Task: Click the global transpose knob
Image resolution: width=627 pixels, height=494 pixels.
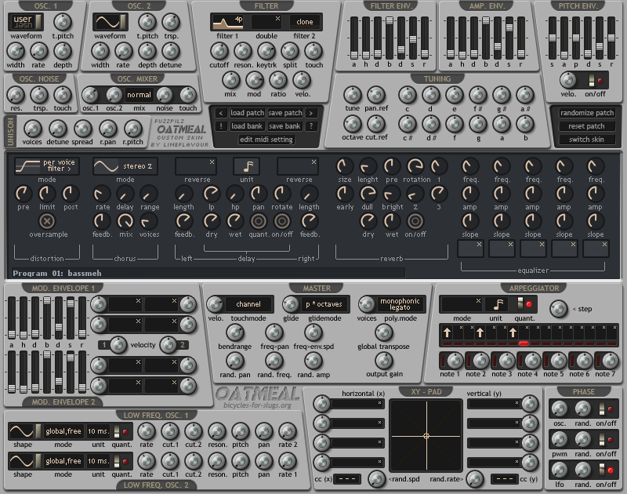Action: (384, 332)
